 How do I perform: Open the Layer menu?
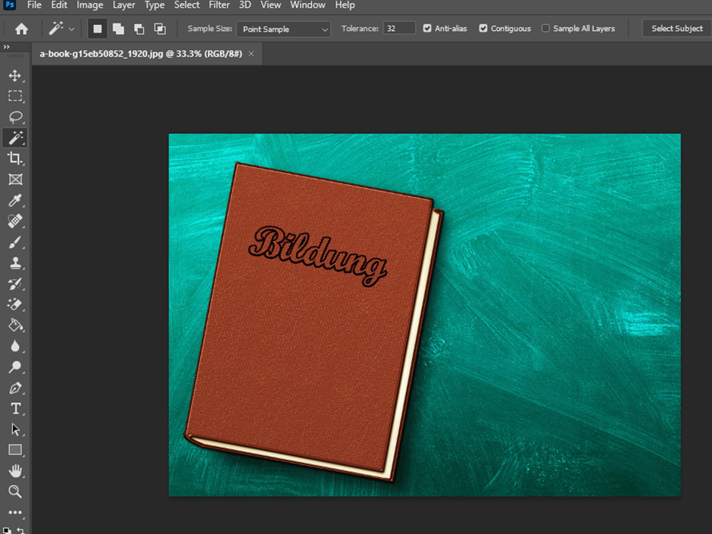(124, 5)
